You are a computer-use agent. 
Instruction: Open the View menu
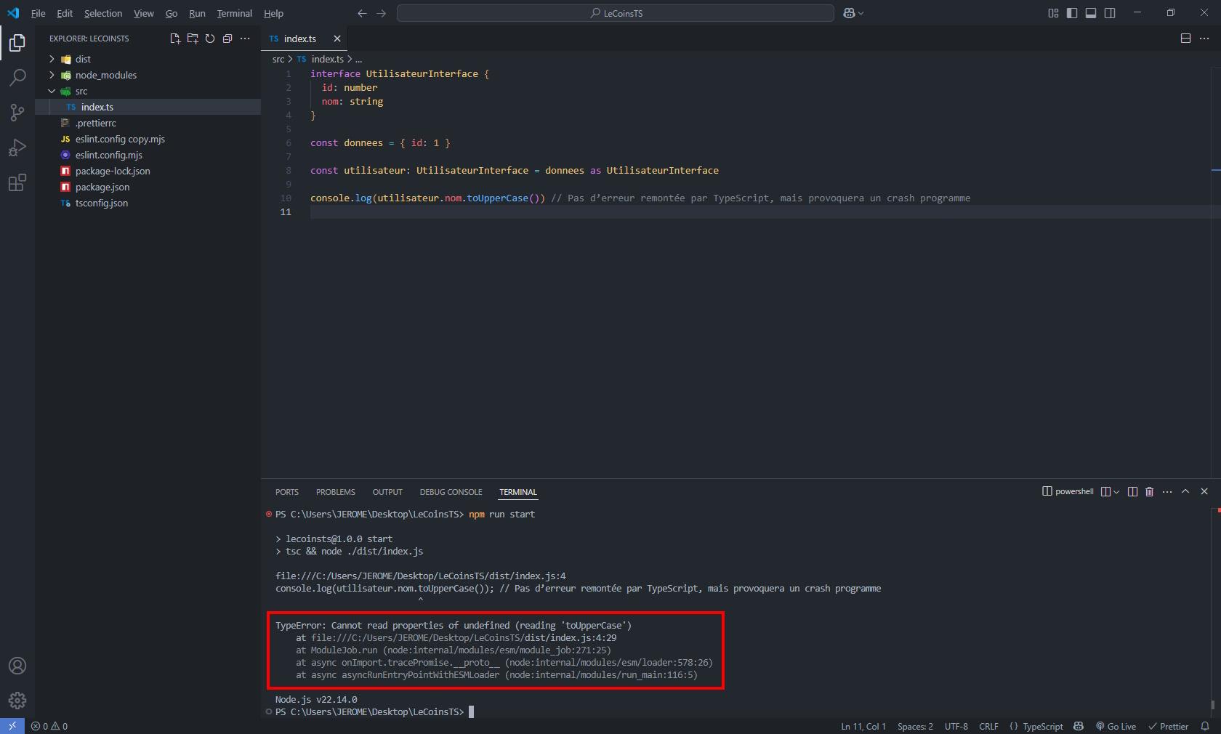click(x=144, y=13)
